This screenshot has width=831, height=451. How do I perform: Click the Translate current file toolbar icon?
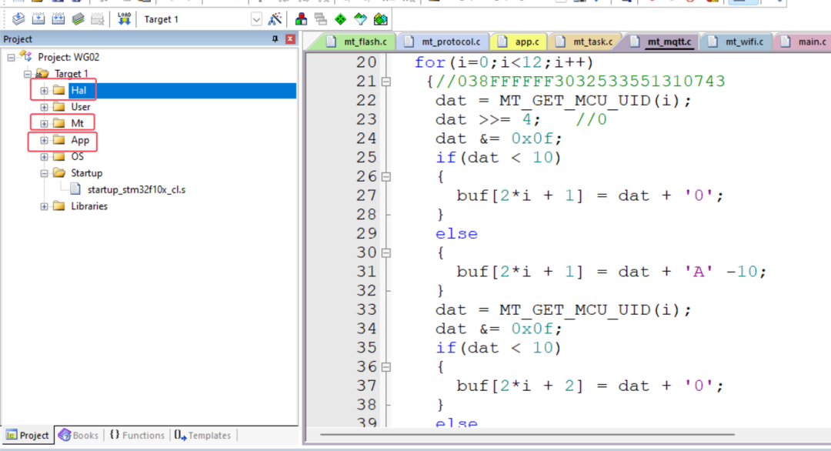click(18, 19)
